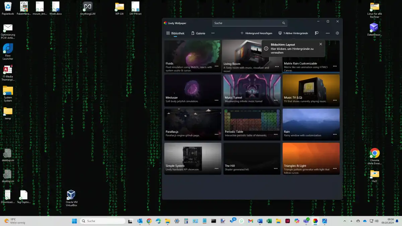Image resolution: width=402 pixels, height=226 pixels.
Task: Show hidden system tray icons
Action: tap(345, 221)
